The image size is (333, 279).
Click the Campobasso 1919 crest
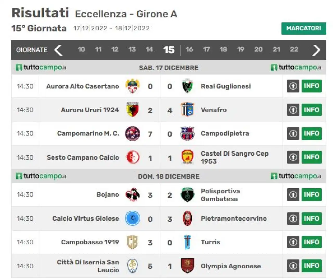pyautogui.click(x=132, y=242)
